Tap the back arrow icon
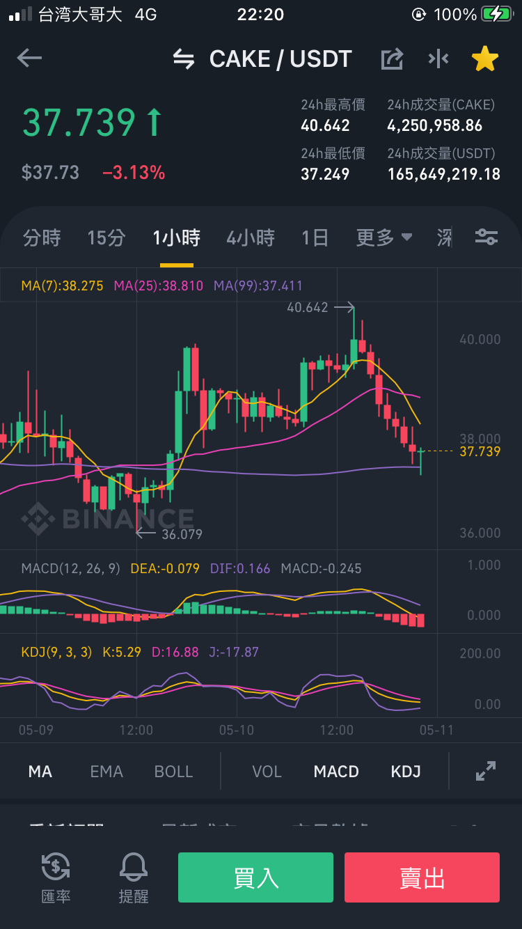522x929 pixels. (x=29, y=58)
